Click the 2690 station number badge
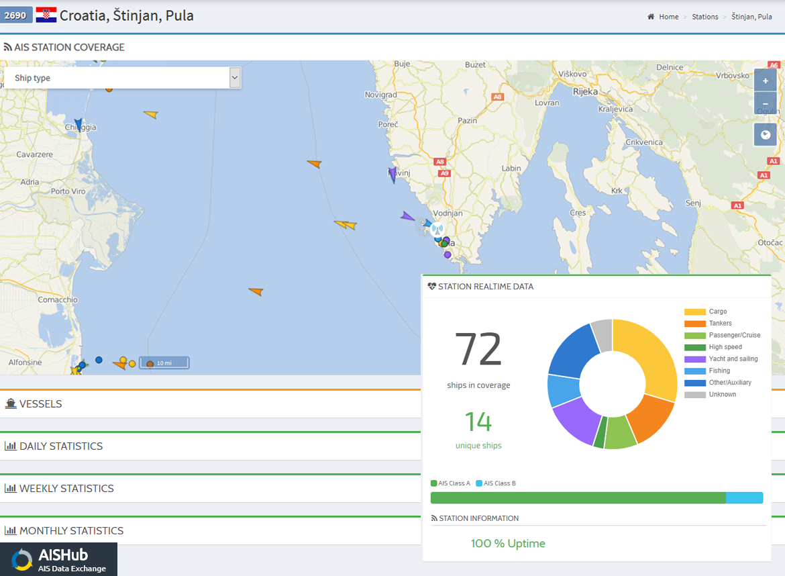785x576 pixels. click(15, 14)
